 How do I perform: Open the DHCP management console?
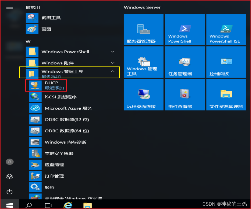pyautogui.click(x=52, y=85)
